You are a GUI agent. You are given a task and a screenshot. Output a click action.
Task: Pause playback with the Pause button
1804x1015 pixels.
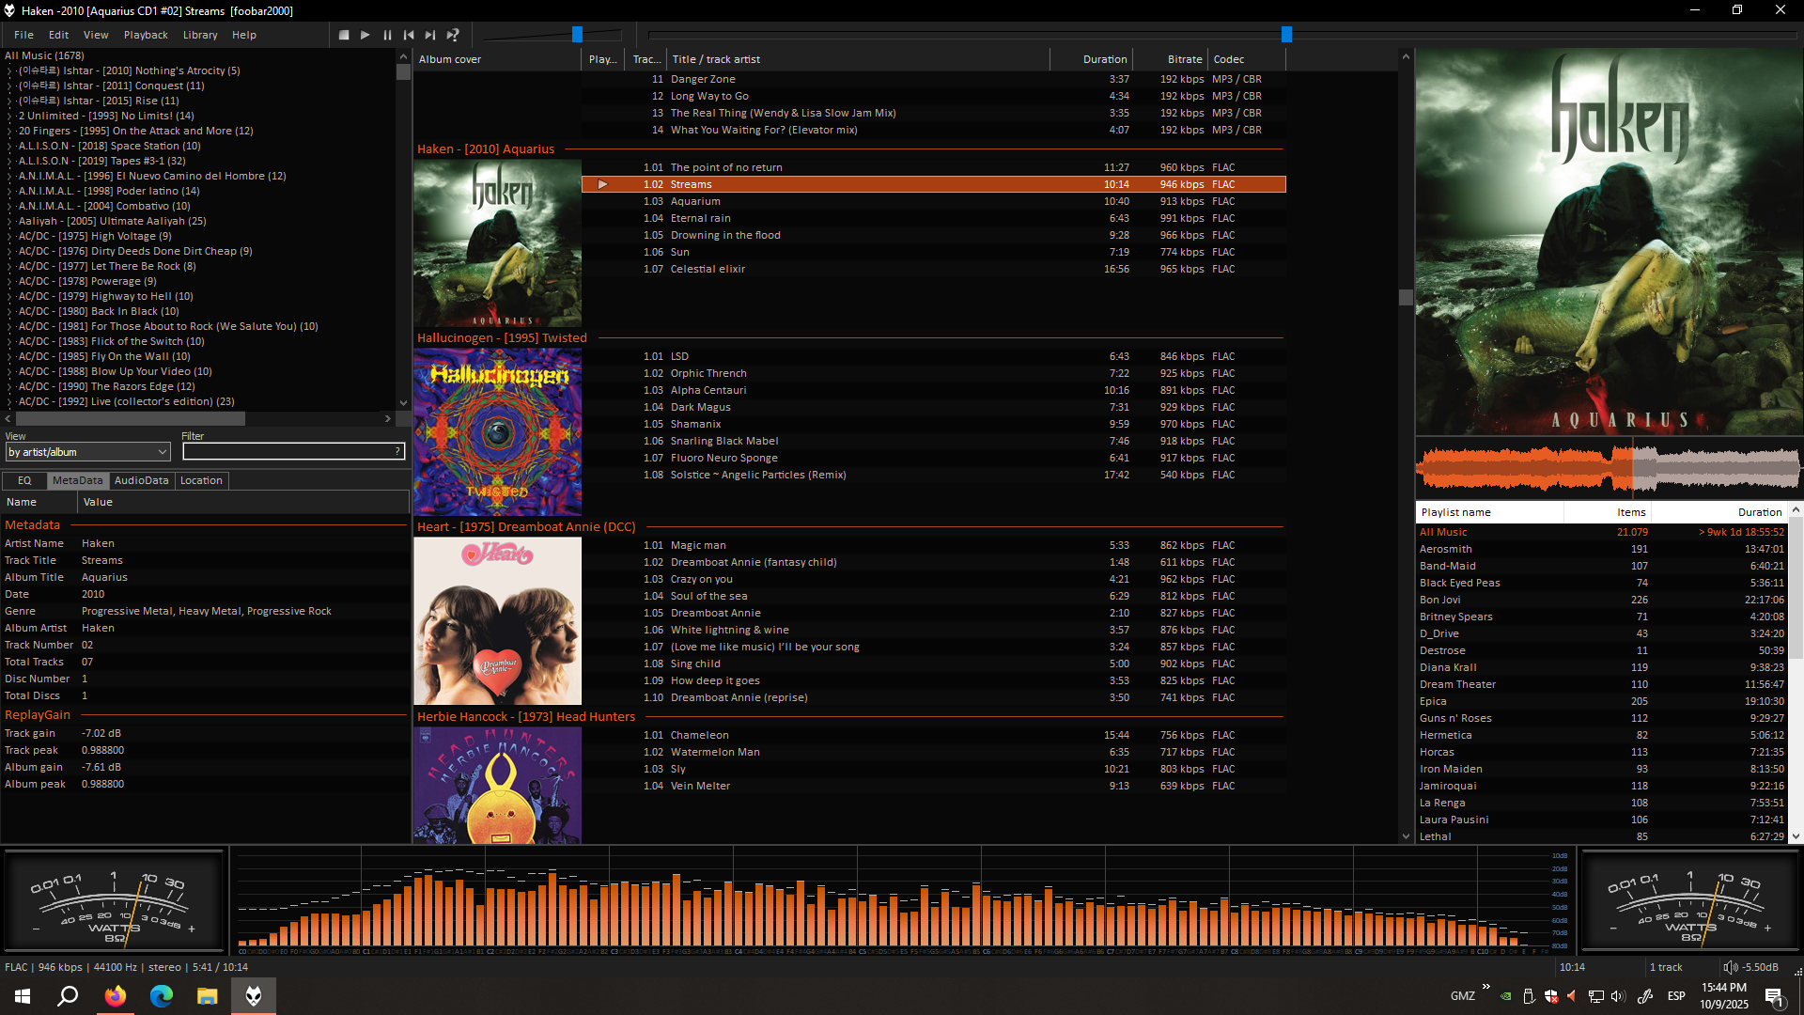click(387, 35)
